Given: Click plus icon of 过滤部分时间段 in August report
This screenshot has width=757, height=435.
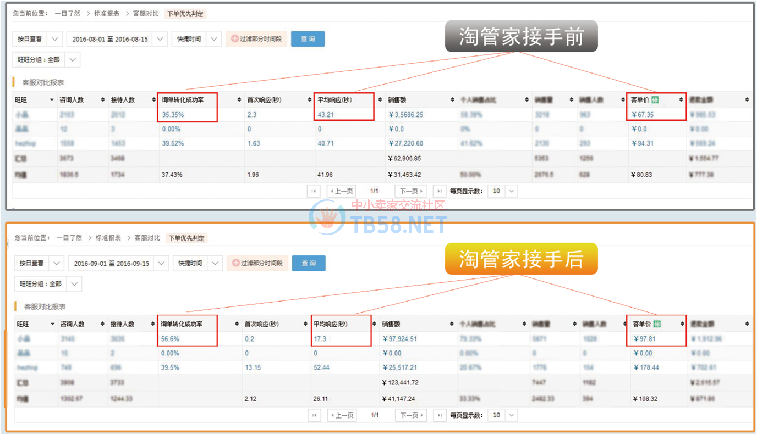Looking at the screenshot, I should click(235, 39).
